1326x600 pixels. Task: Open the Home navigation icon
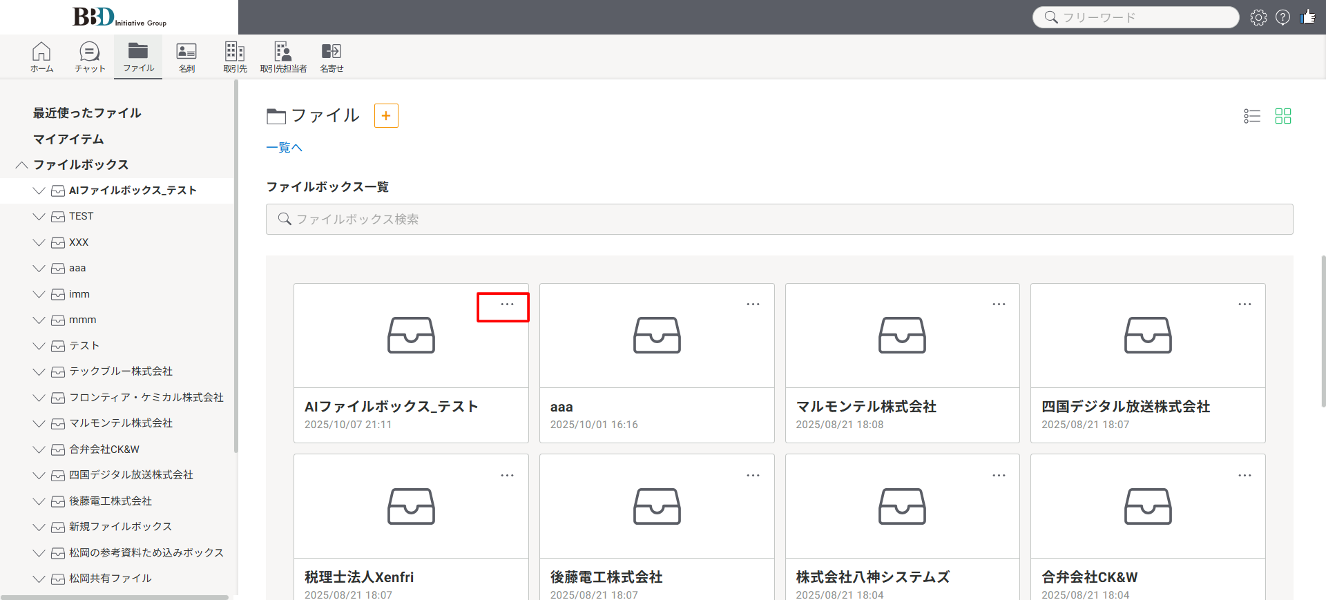coord(41,57)
